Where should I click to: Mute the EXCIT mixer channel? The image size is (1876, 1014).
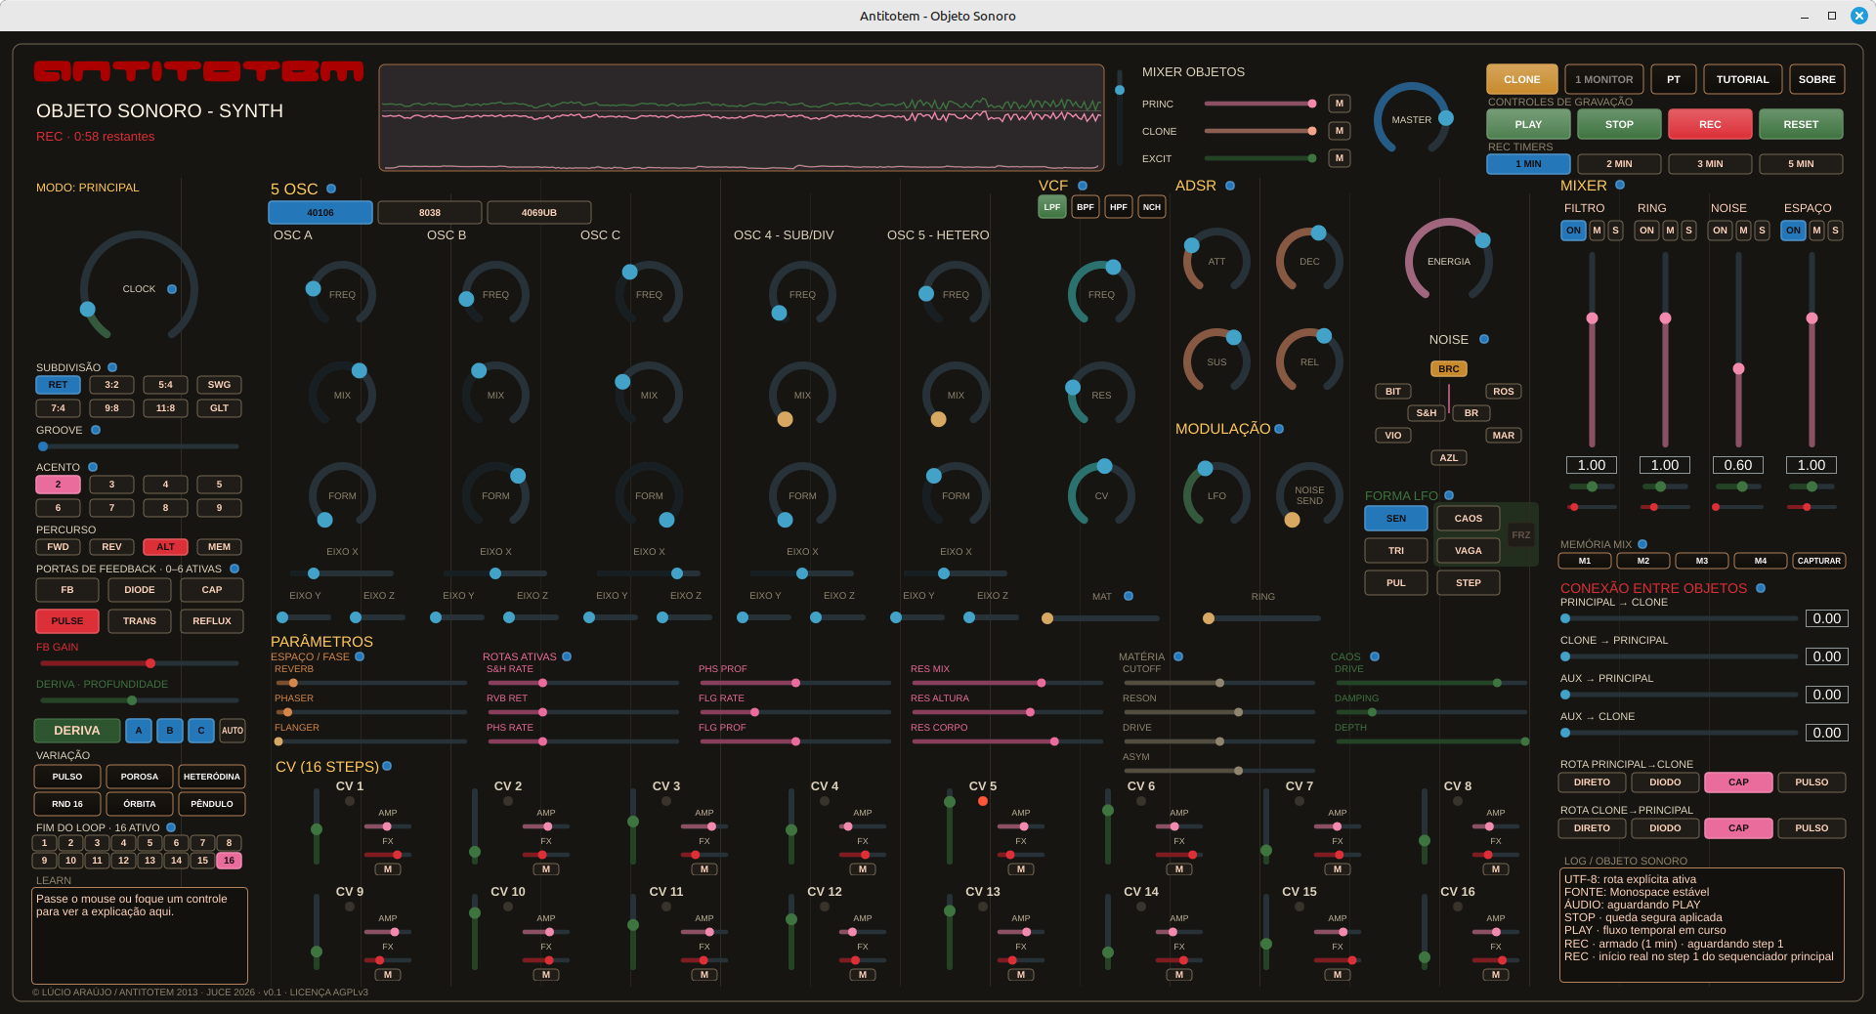tap(1340, 158)
